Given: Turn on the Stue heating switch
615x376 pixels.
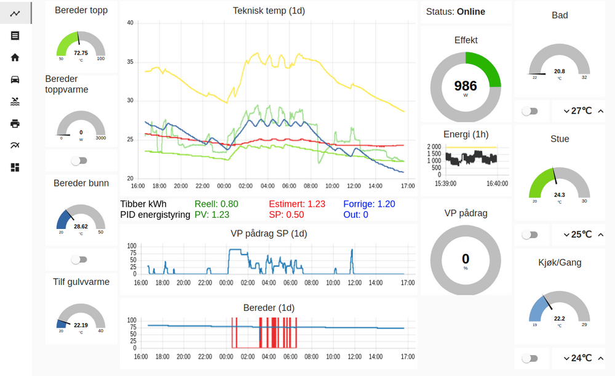Looking at the screenshot, I should coord(530,234).
